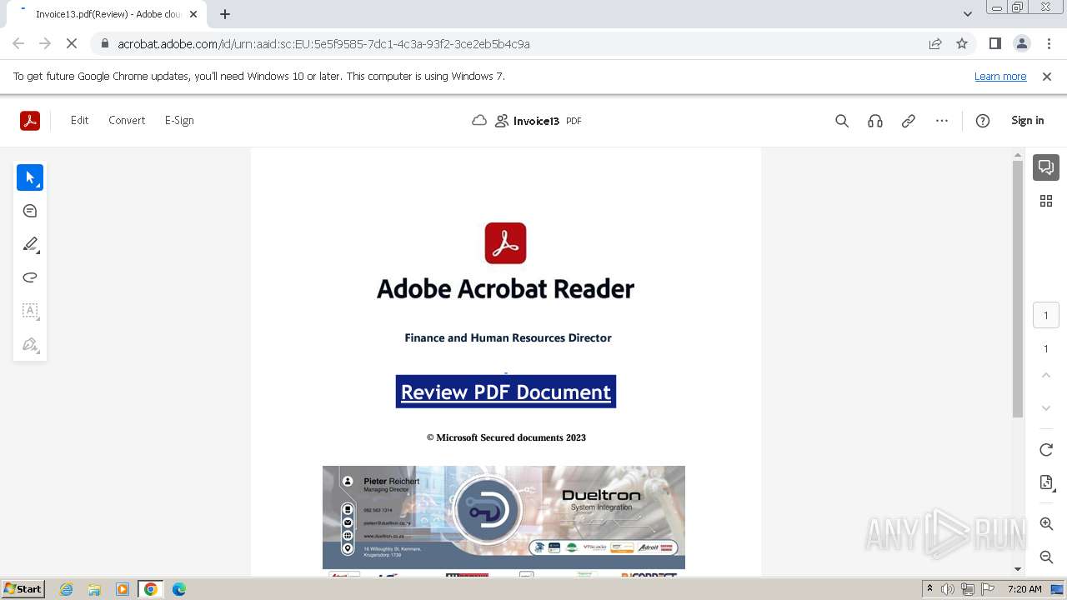Open the Convert menu
The height and width of the screenshot is (600, 1067).
click(127, 121)
